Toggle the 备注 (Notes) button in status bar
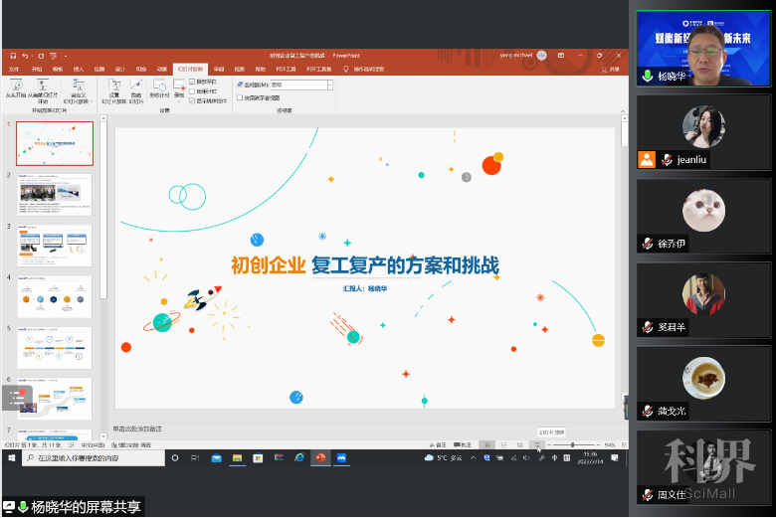The height and width of the screenshot is (518, 776). [438, 445]
